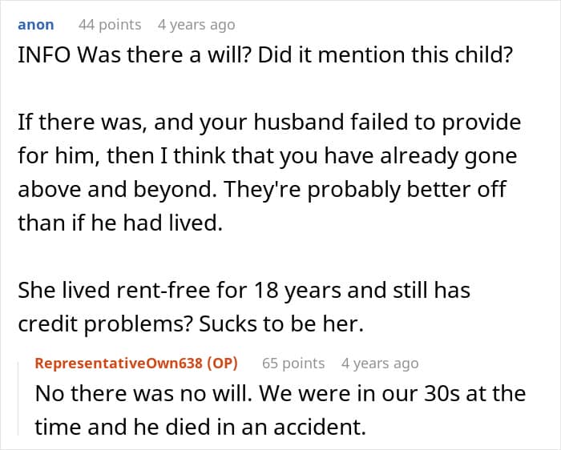The width and height of the screenshot is (561, 450).
Task: Click the 65 points score on reply
Action: [293, 364]
